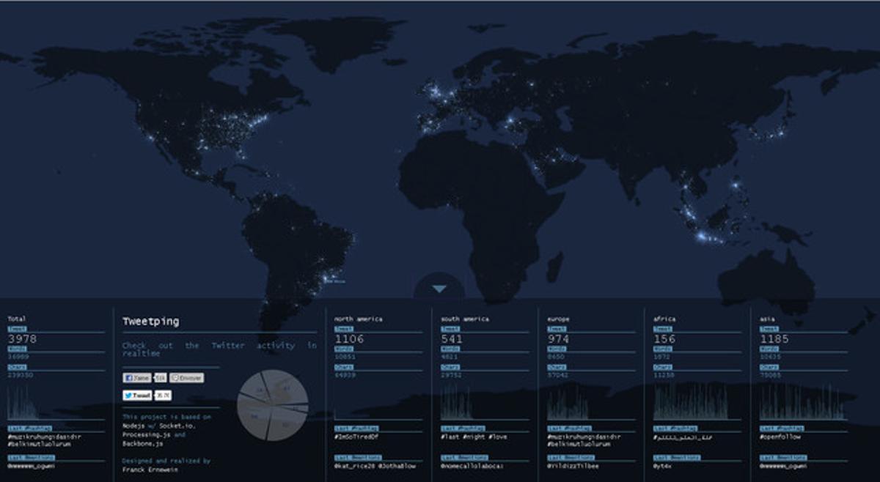Click asia's tweet count 1185
The width and height of the screenshot is (880, 482).
click(774, 339)
